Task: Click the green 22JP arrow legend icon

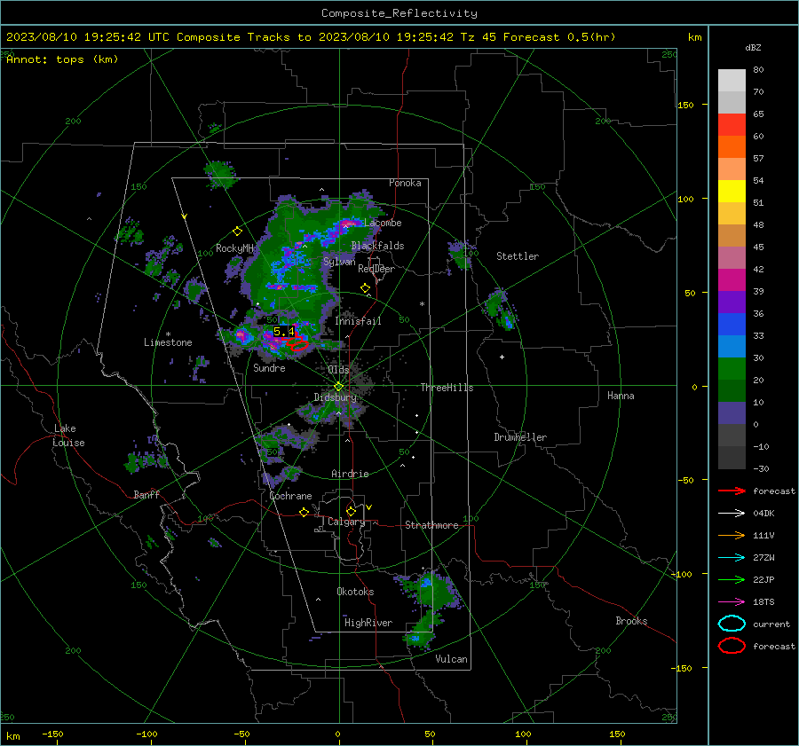Action: (732, 579)
